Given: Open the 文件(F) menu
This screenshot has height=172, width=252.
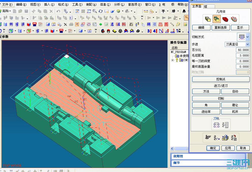Looking at the screenshot, I should pos(7,5).
